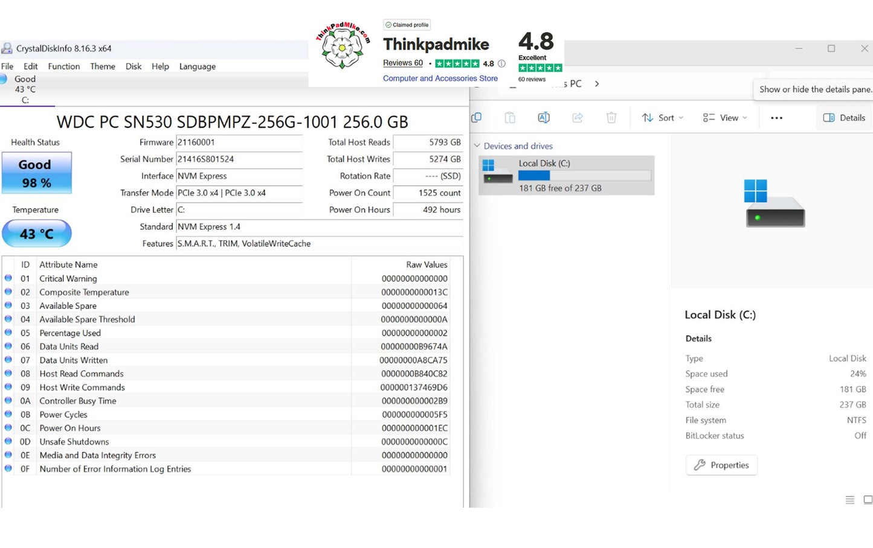The image size is (873, 548).
Task: Click the status dot for Media and Data Integrity Errors
Action: [x=8, y=455]
